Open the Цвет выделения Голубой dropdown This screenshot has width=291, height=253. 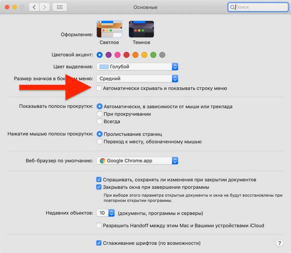click(137, 67)
